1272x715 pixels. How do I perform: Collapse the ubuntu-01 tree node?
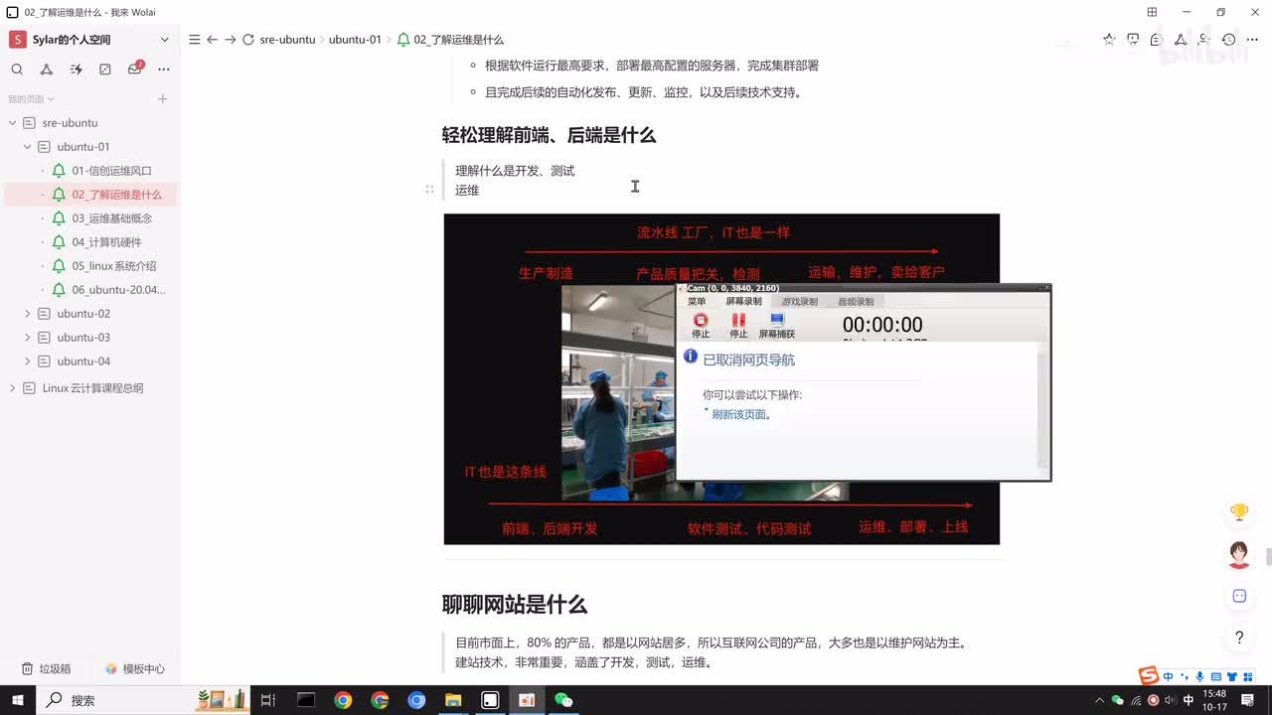tap(28, 147)
